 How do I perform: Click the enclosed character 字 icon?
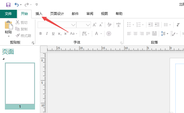pos(109,34)
